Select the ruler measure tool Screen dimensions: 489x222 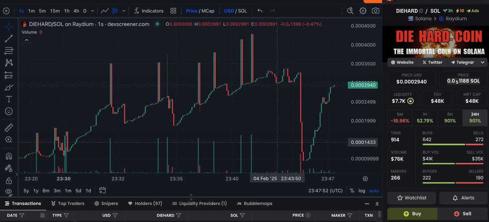pos(9,128)
